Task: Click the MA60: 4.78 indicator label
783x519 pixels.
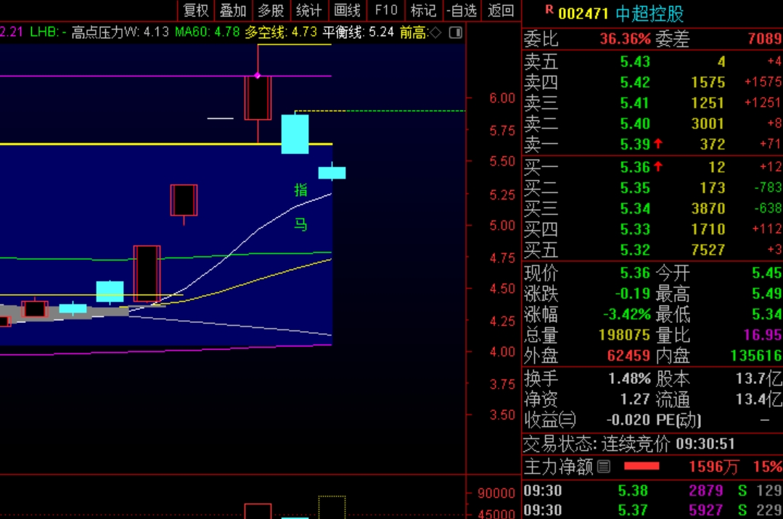Action: click(208, 33)
